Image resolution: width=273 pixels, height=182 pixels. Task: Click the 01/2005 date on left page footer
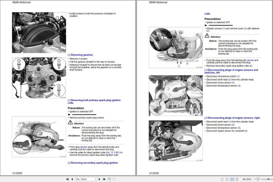pos(17,173)
